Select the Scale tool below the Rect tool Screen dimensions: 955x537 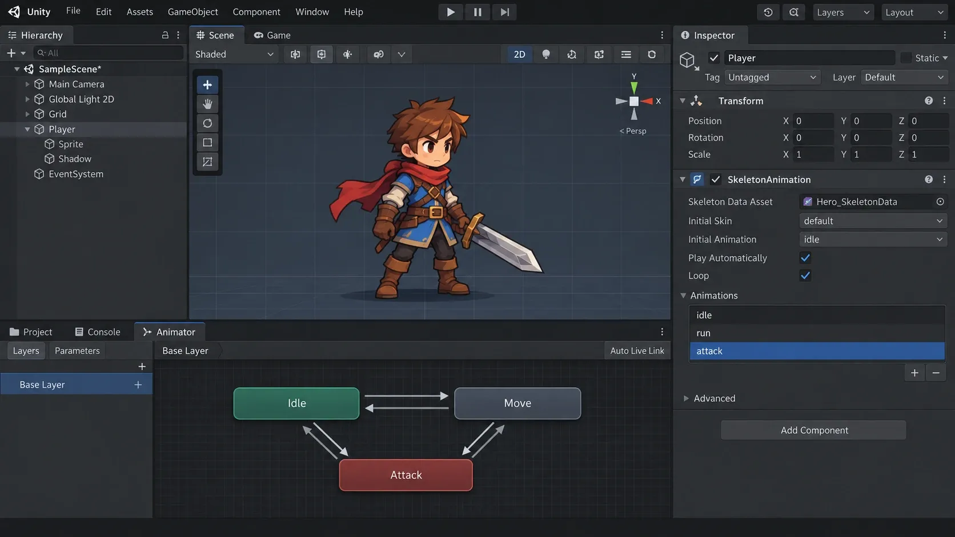click(207, 162)
